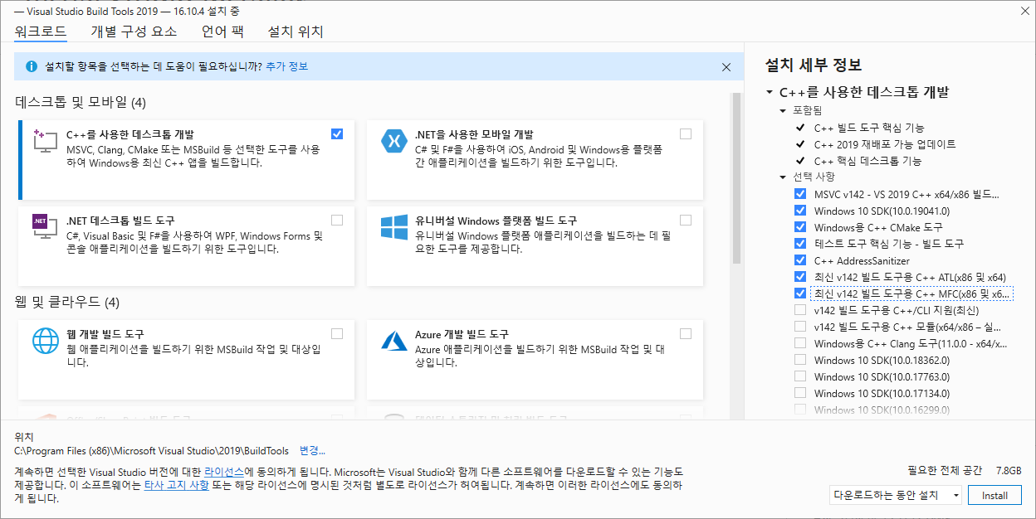Screen dimensions: 1036x519
Task: Check the Azure development build tools checkbox
Action: point(685,333)
